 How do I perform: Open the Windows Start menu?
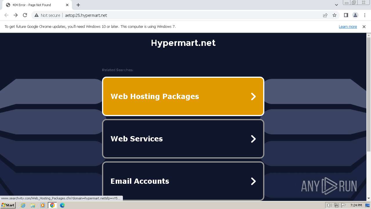(x=8, y=205)
